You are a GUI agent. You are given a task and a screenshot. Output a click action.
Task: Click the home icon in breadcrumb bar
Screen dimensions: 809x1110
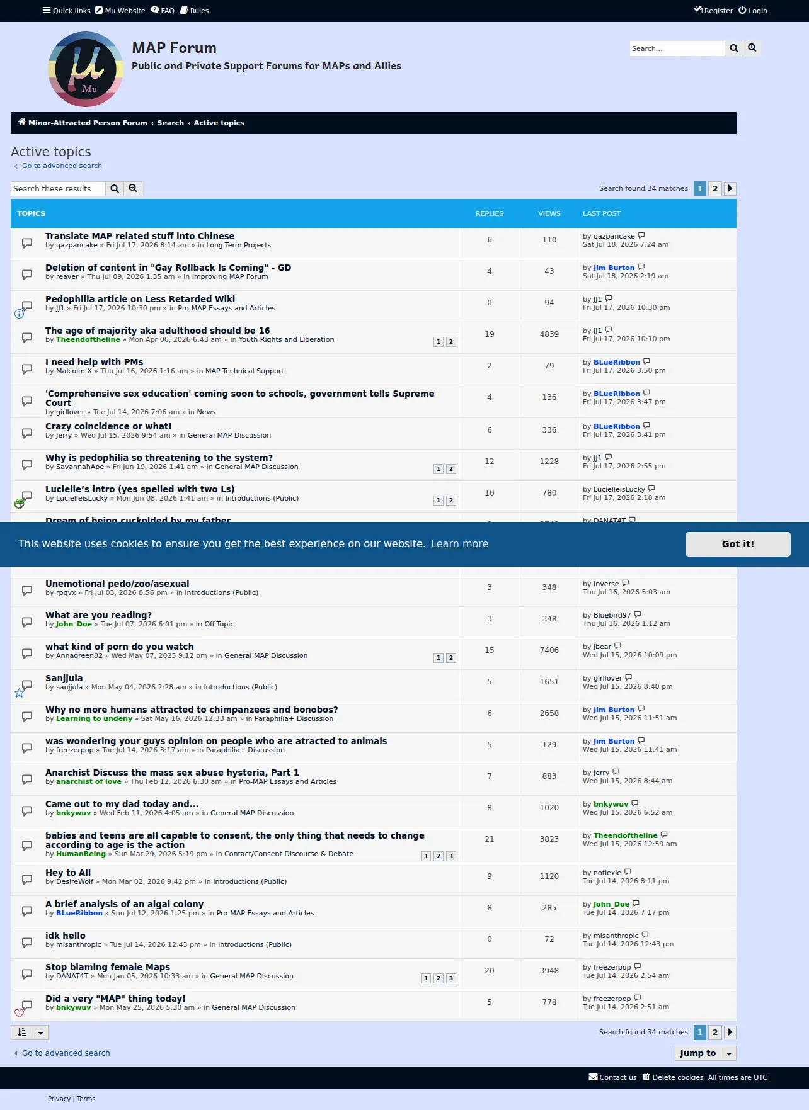22,122
